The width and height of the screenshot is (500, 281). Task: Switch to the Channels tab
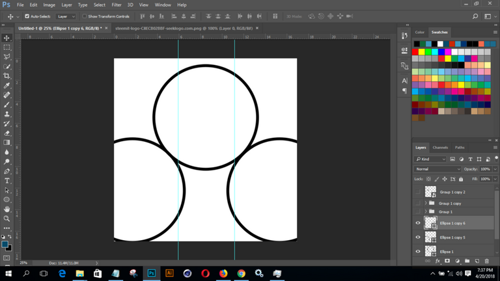[441, 148]
